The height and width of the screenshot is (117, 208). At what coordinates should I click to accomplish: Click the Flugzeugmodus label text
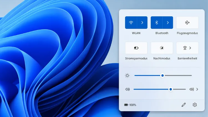click(187, 33)
